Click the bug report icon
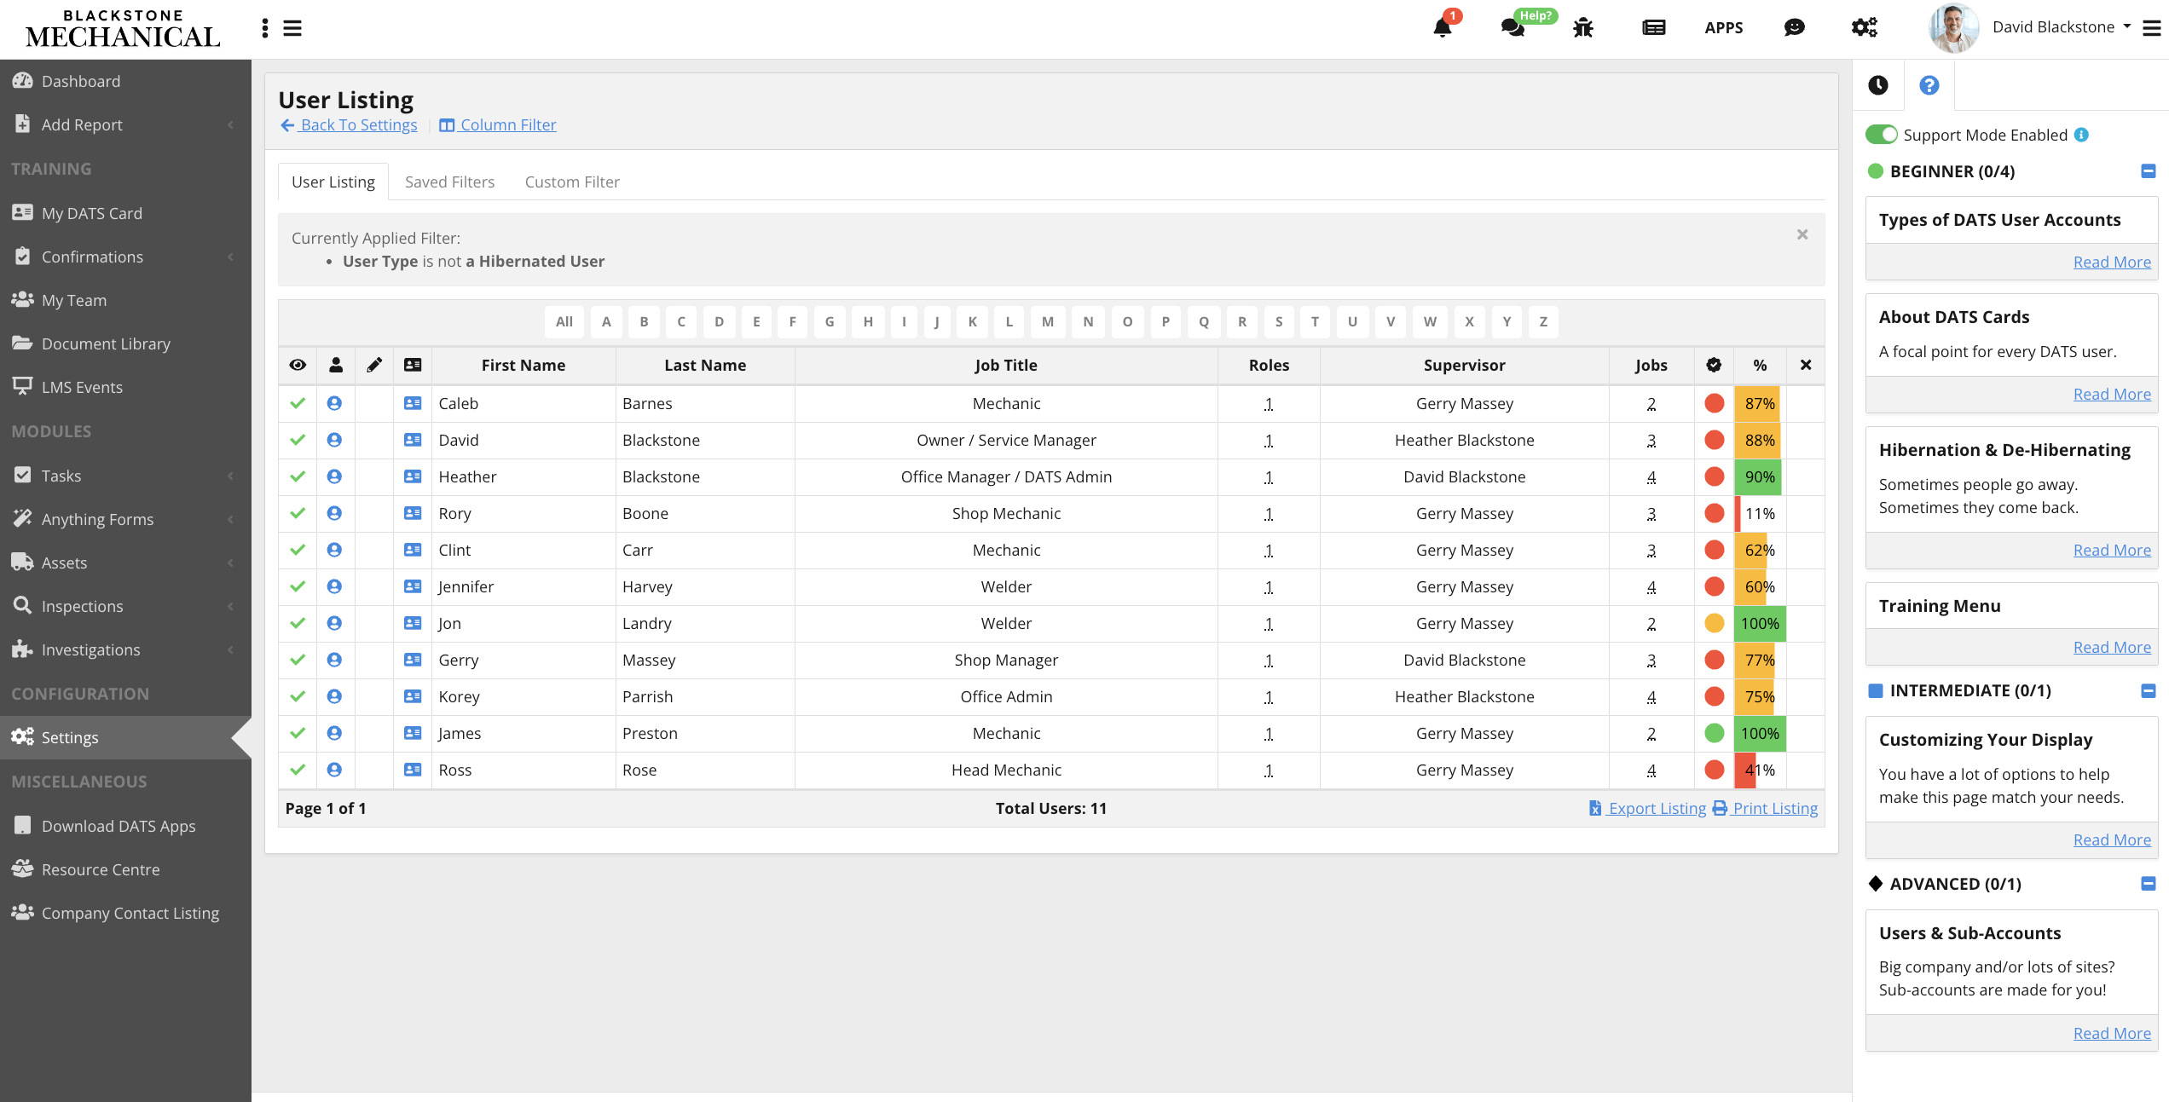The width and height of the screenshot is (2169, 1102). click(x=1582, y=27)
